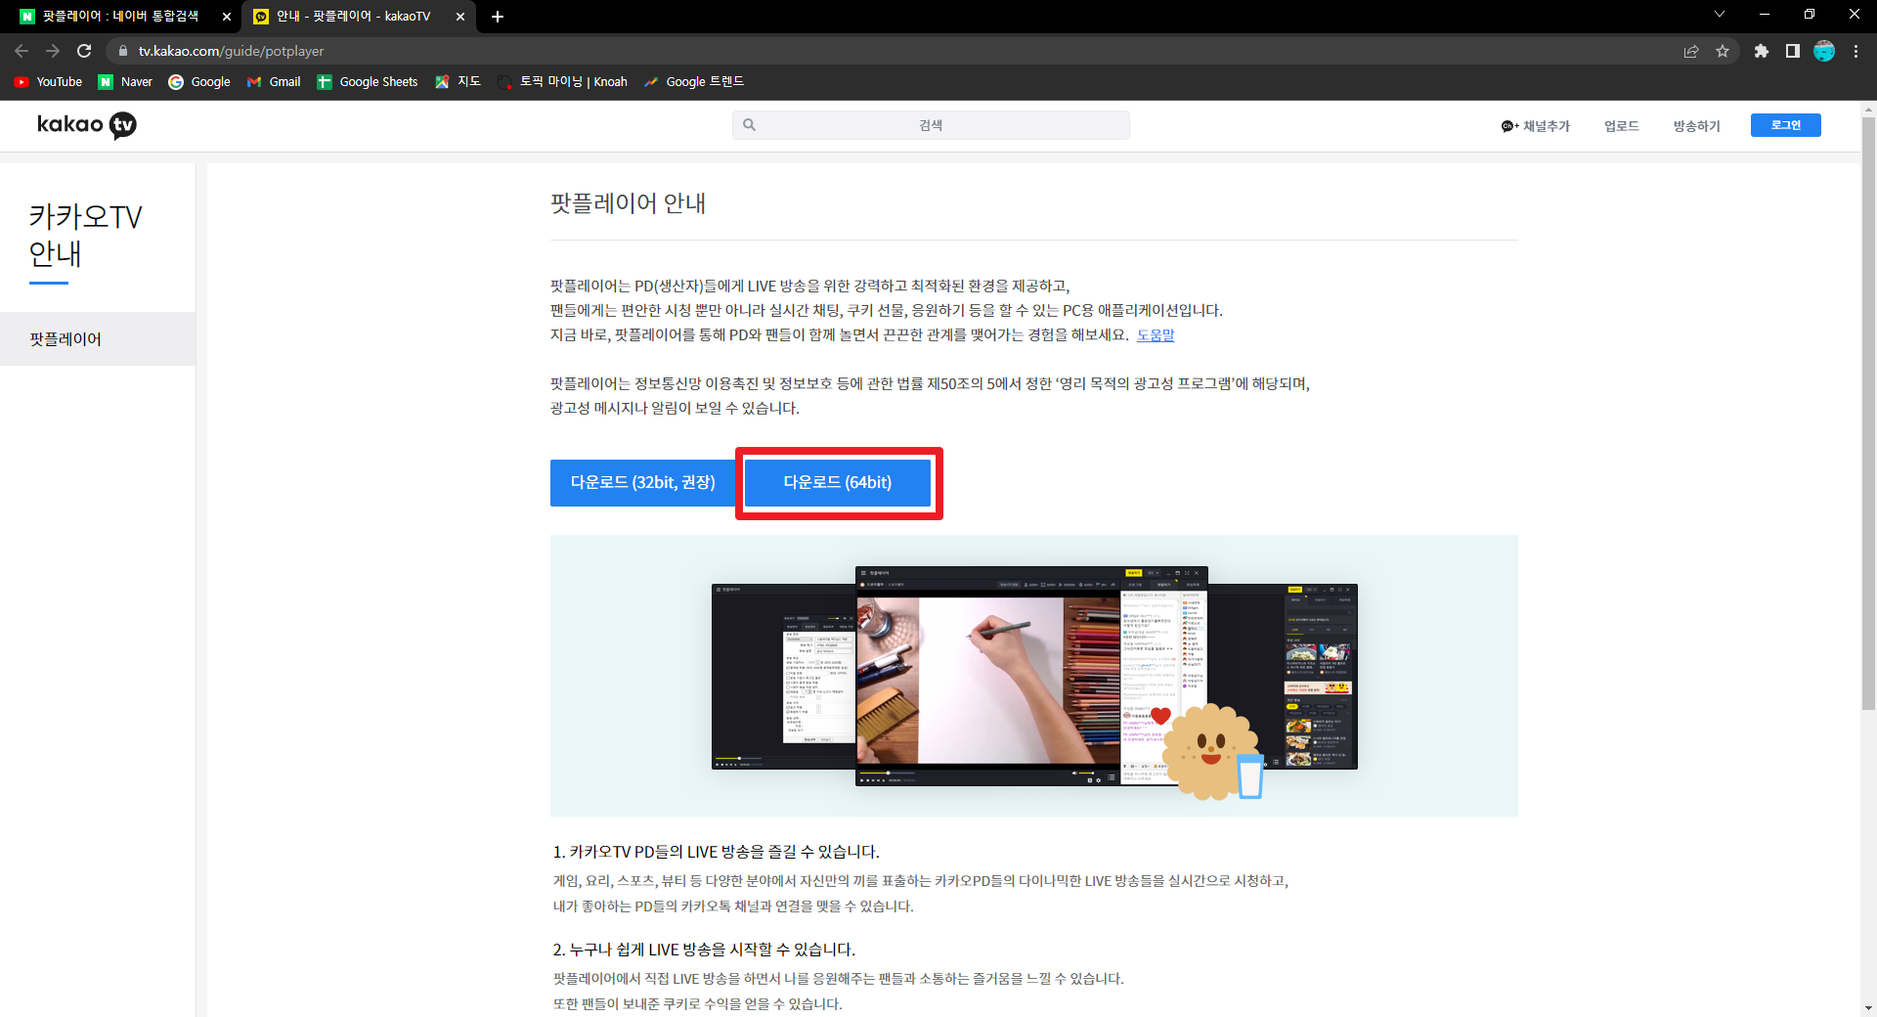Open the YouTube bookmark
The image size is (1877, 1017).
tap(48, 82)
